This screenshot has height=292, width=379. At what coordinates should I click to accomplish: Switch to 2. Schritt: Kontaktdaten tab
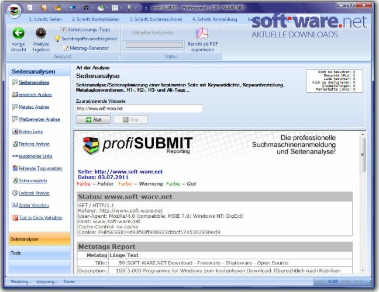pyautogui.click(x=96, y=19)
